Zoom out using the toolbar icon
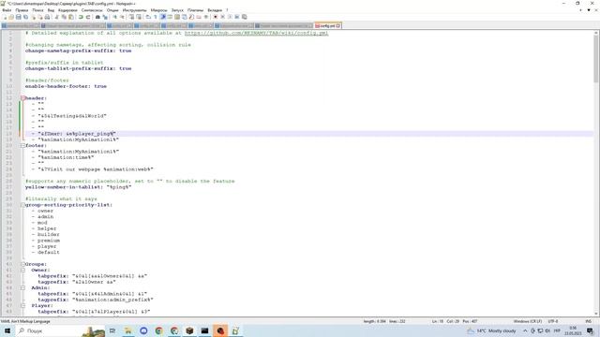 (122, 17)
